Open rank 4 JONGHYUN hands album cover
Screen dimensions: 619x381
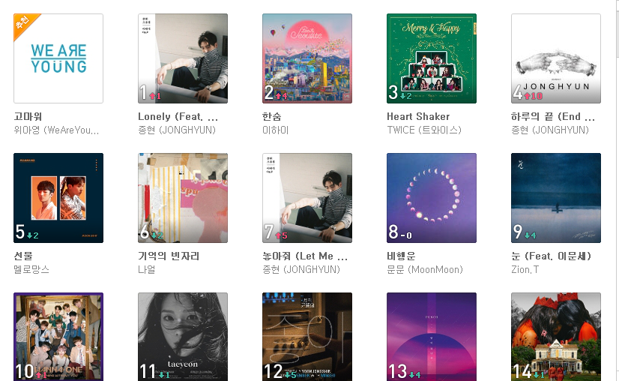[556, 58]
